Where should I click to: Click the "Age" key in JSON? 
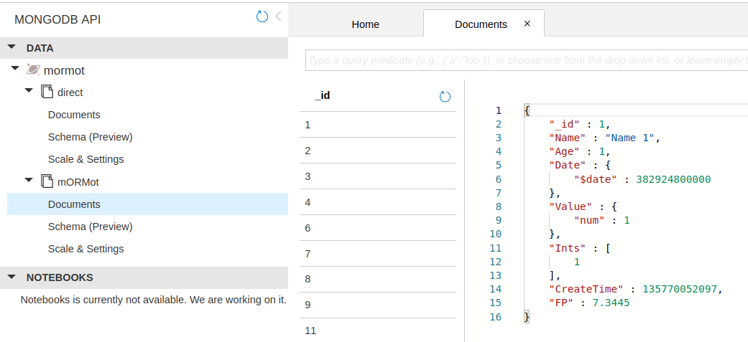(x=564, y=152)
